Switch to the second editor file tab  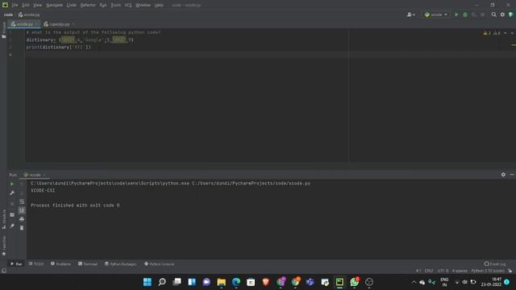[x=58, y=24]
